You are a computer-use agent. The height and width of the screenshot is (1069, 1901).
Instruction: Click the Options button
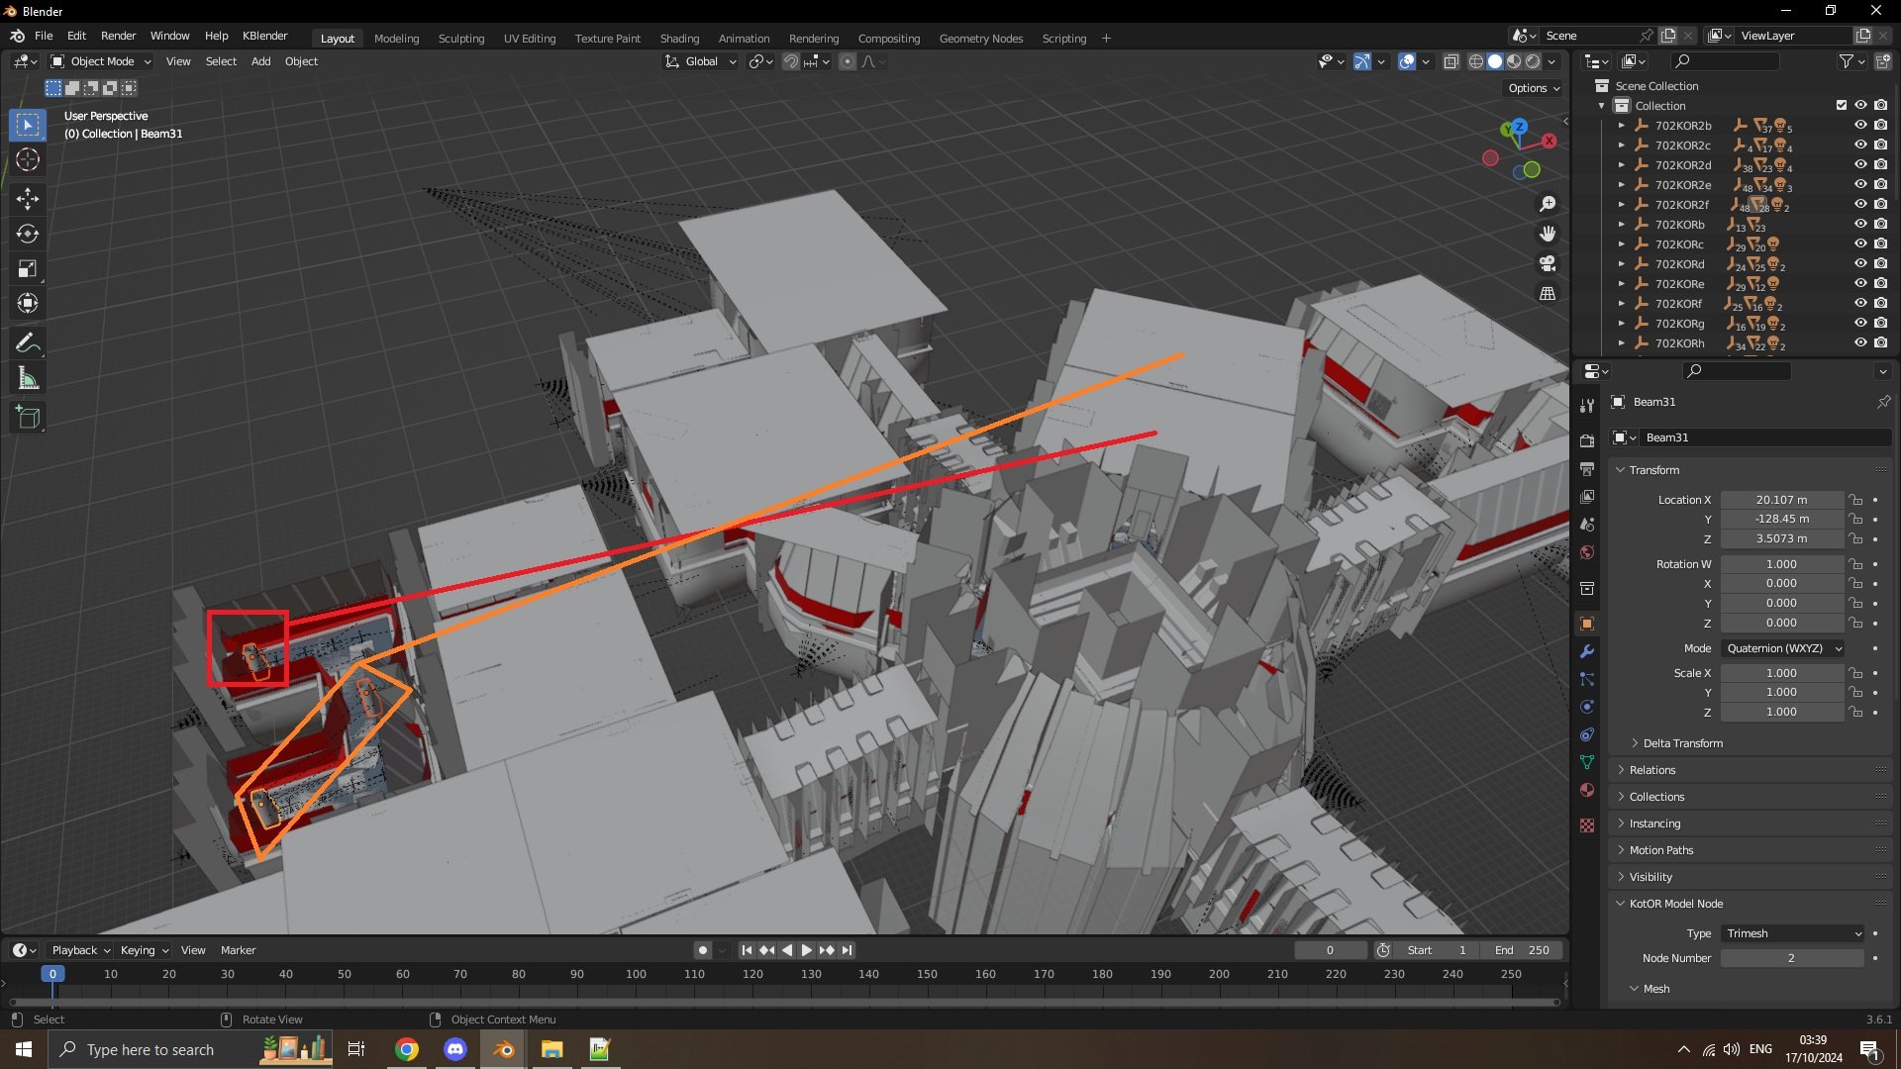point(1533,88)
